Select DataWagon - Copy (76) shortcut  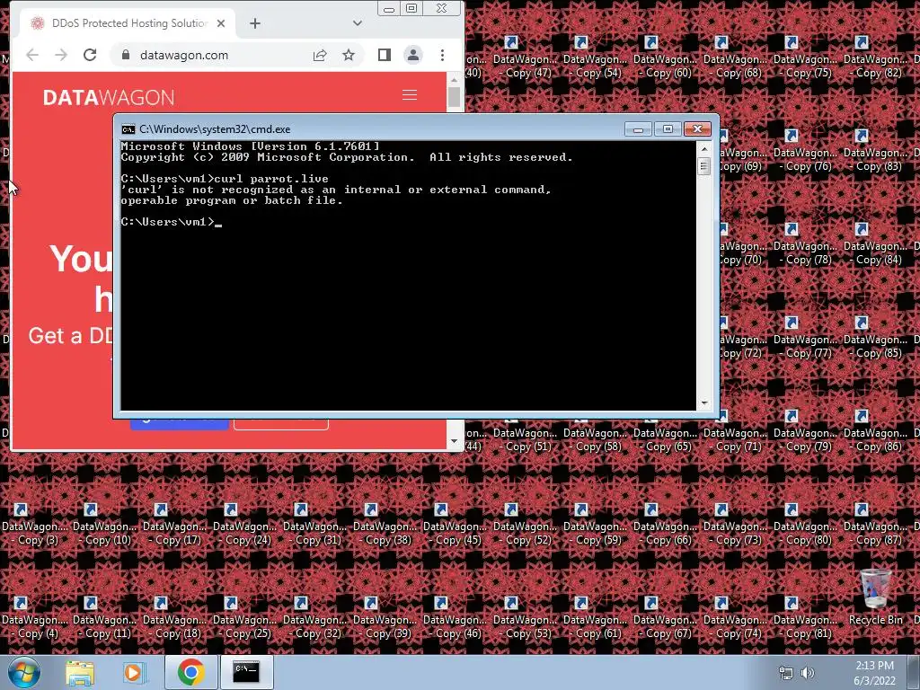point(805,151)
